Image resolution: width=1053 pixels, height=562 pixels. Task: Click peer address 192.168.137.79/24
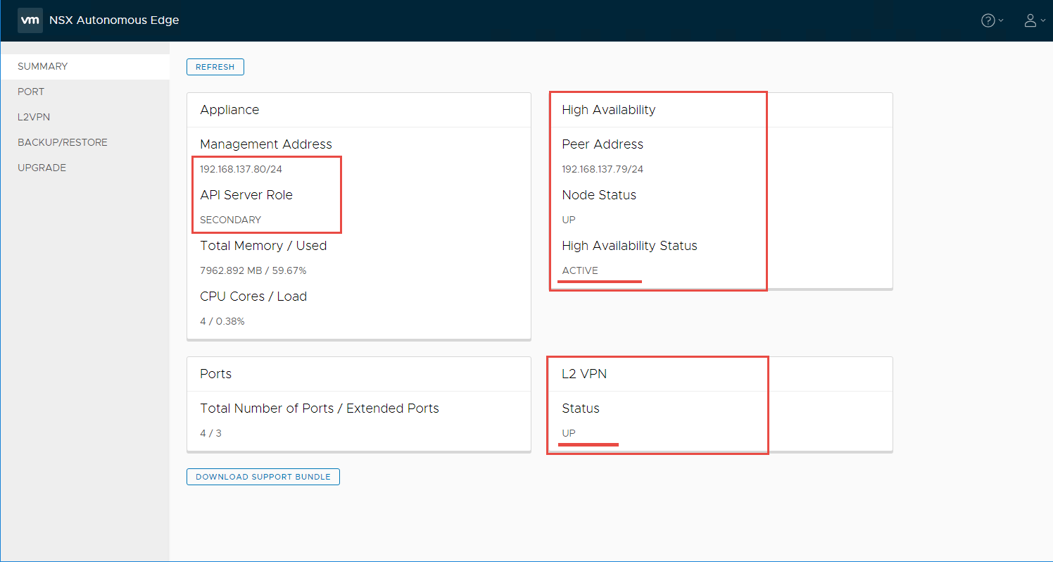(603, 169)
